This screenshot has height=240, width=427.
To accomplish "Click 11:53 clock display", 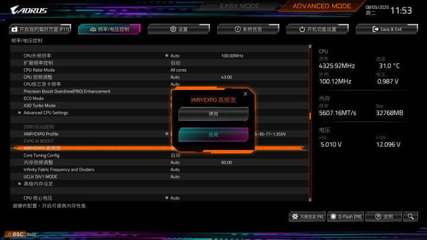I will (x=401, y=10).
